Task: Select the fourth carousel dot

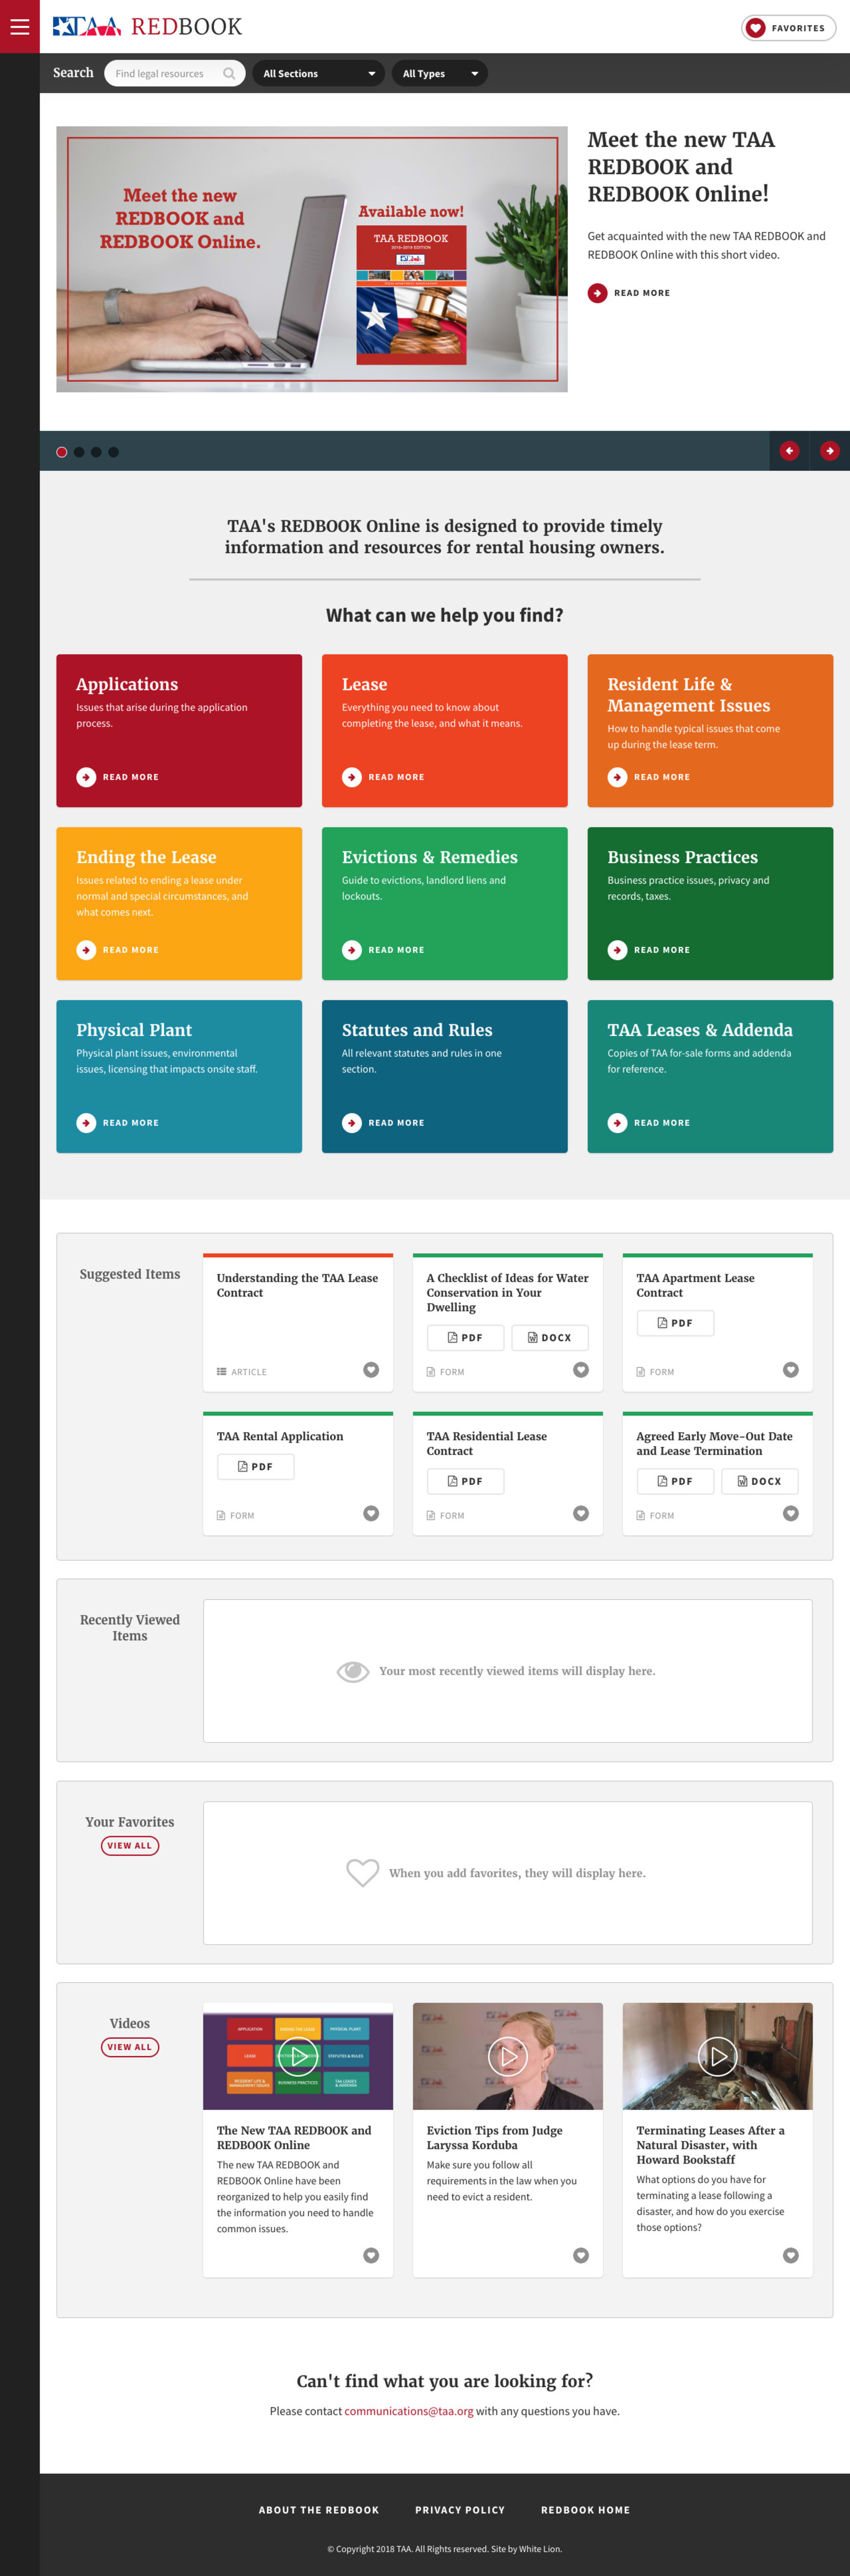Action: [113, 452]
